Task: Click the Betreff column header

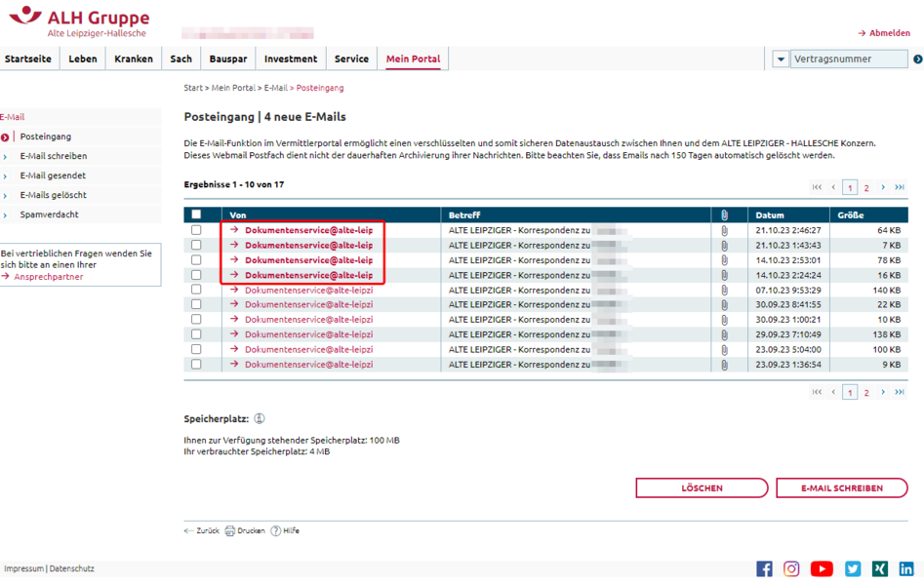Action: (464, 215)
